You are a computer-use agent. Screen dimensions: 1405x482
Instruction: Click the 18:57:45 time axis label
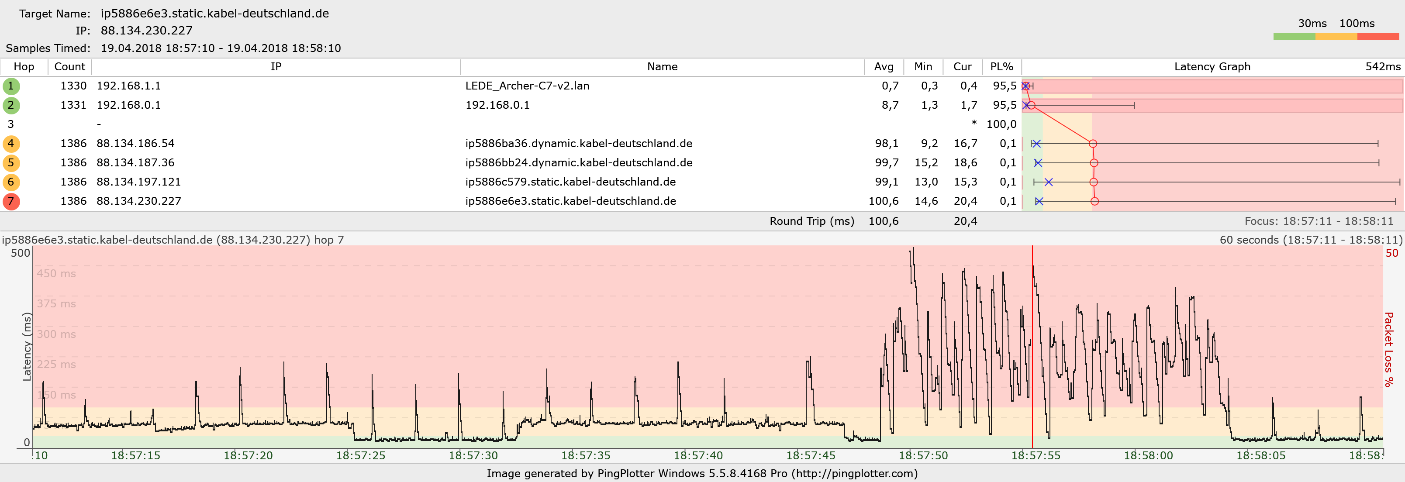click(x=811, y=455)
